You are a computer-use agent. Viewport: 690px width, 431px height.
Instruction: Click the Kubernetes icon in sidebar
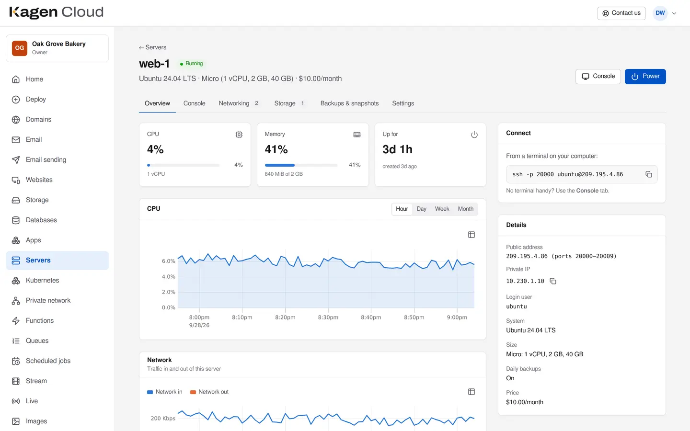pyautogui.click(x=16, y=281)
